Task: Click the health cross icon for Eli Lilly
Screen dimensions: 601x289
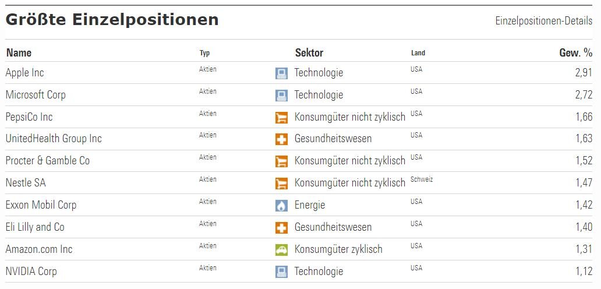Action: pyautogui.click(x=281, y=228)
